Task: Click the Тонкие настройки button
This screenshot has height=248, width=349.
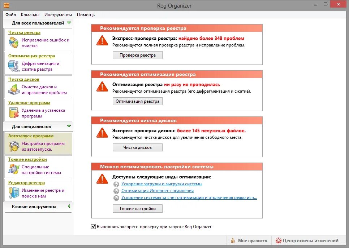Action: tap(138, 209)
